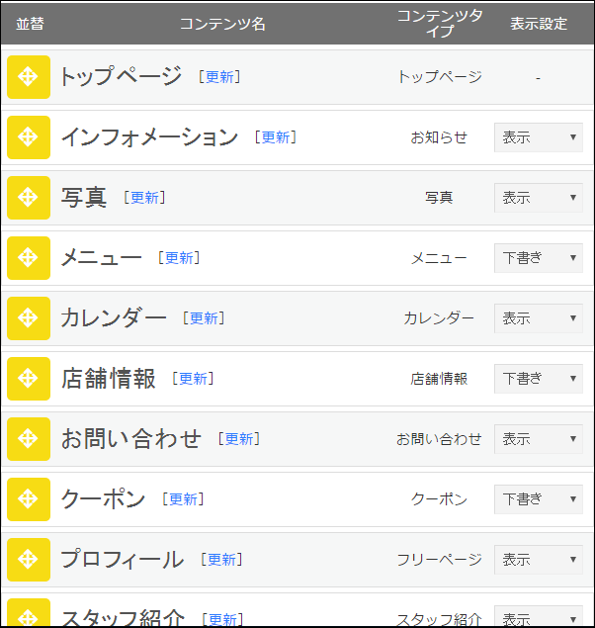Open the 更新 link for プロフィール
This screenshot has width=595, height=628.
click(x=221, y=560)
